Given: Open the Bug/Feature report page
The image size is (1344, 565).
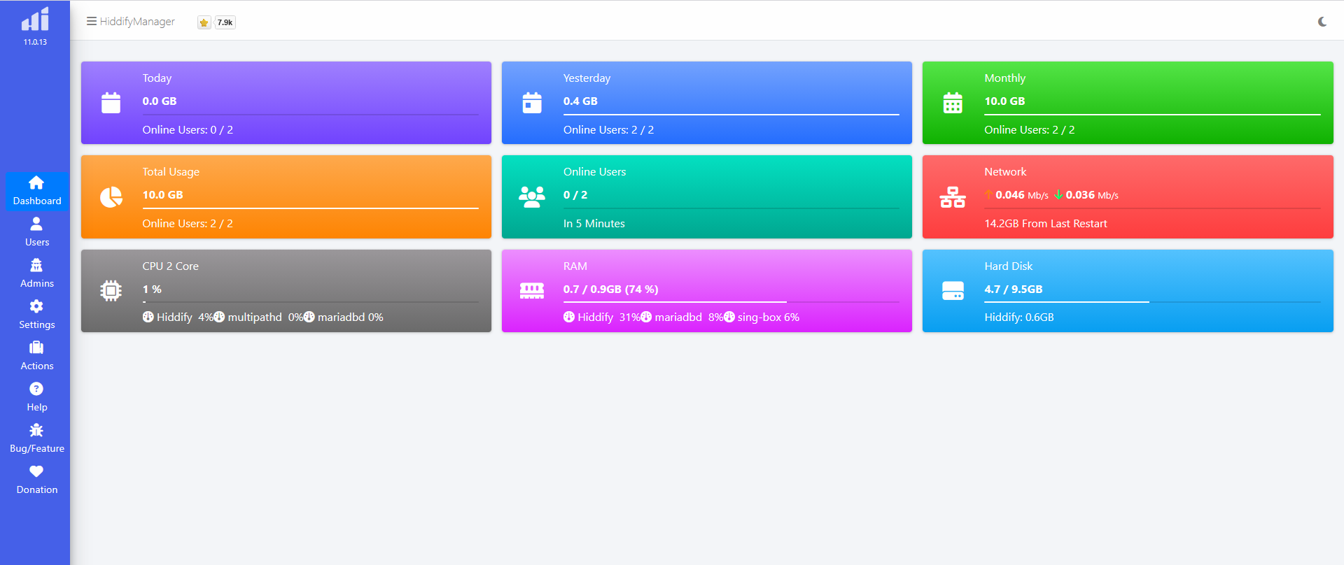Looking at the screenshot, I should (x=36, y=438).
